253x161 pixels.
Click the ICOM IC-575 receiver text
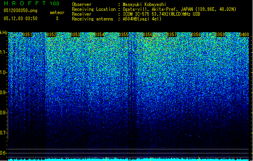[162, 14]
